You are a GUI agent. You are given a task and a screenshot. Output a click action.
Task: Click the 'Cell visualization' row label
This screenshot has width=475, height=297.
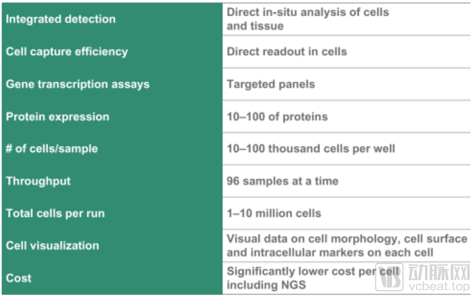pos(53,246)
